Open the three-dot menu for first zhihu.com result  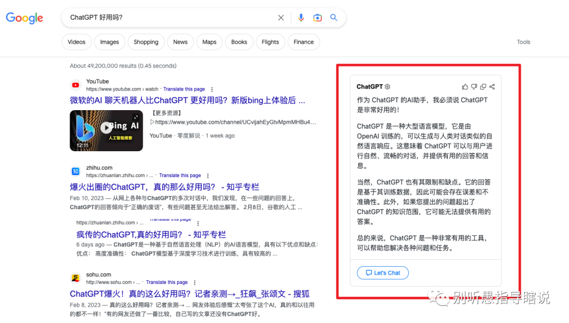208,175
